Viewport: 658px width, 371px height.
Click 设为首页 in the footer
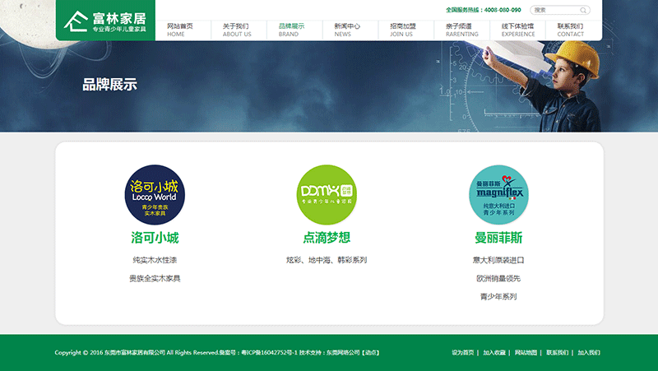coord(462,353)
